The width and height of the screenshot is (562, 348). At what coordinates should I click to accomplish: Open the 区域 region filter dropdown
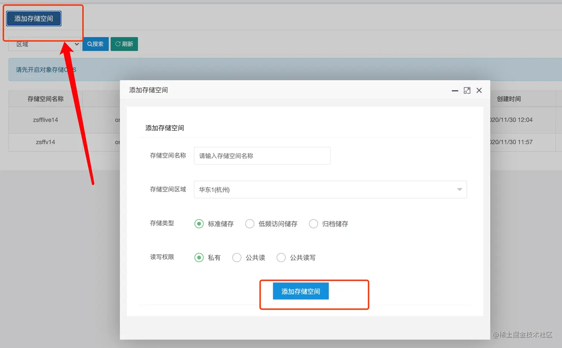[45, 44]
